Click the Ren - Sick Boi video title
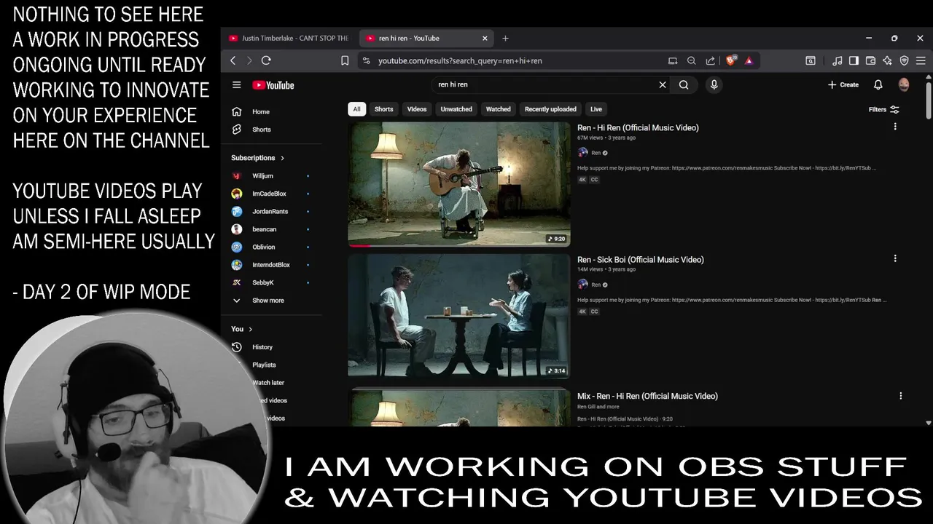 click(641, 260)
